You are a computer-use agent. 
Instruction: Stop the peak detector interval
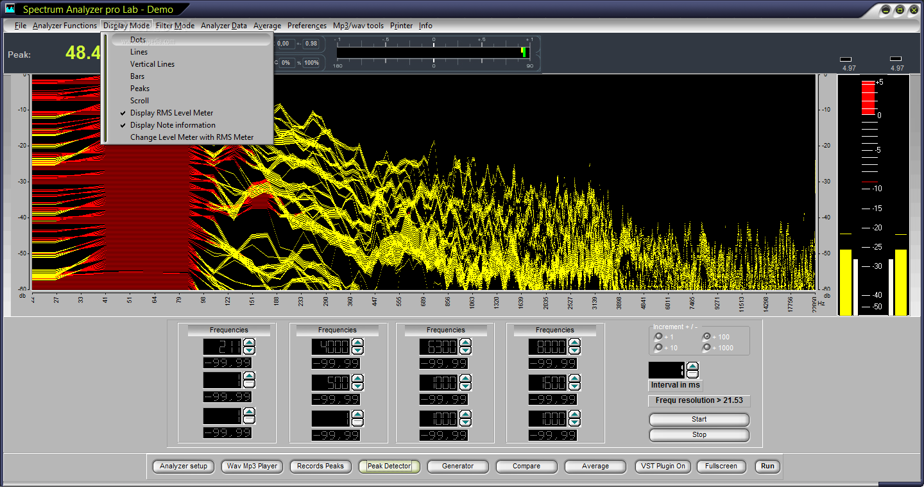point(699,435)
